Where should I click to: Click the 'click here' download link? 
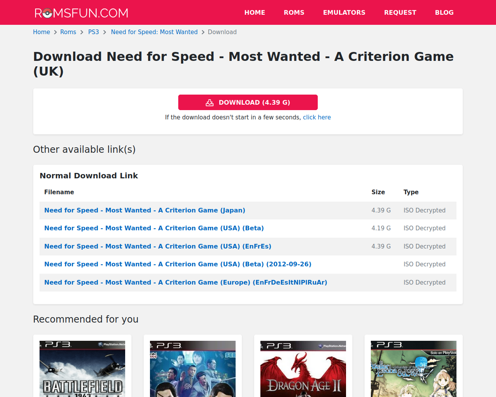[x=317, y=117]
